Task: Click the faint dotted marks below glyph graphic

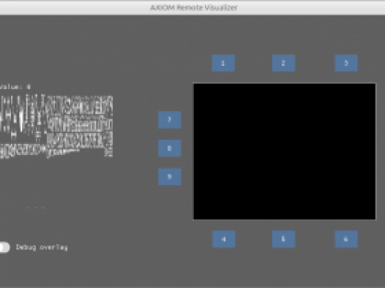Action: pos(36,208)
